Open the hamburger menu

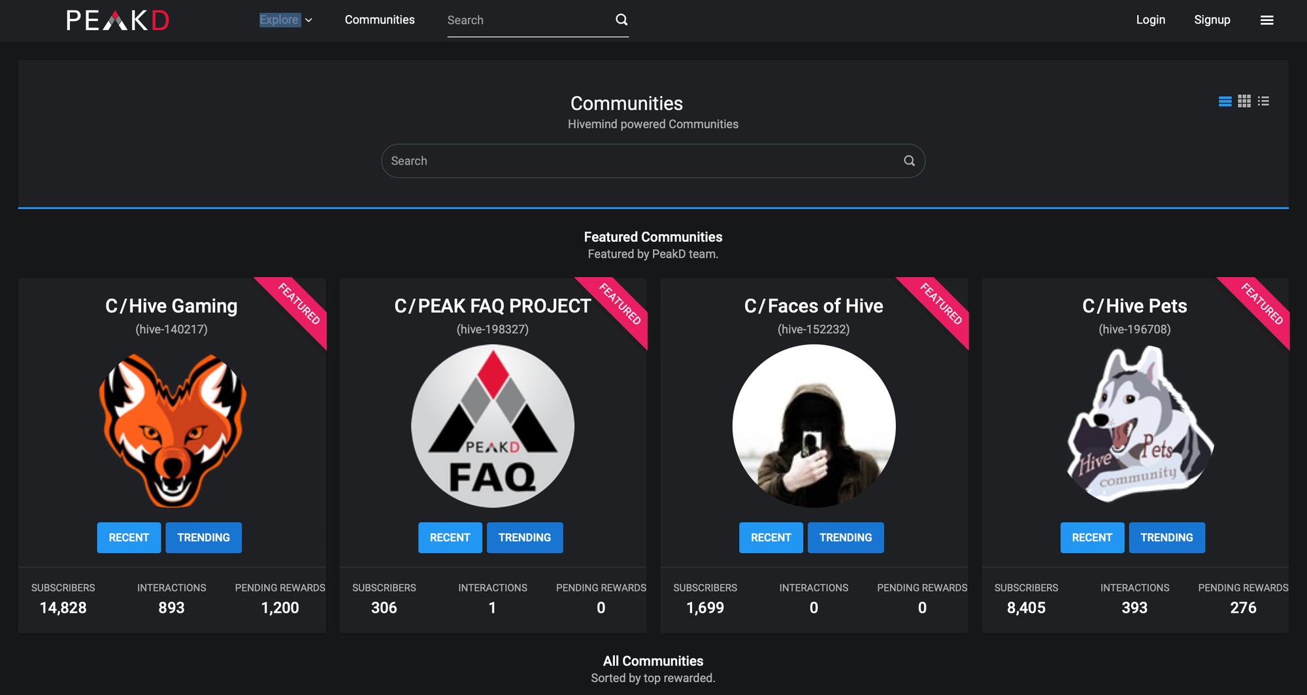click(1266, 20)
